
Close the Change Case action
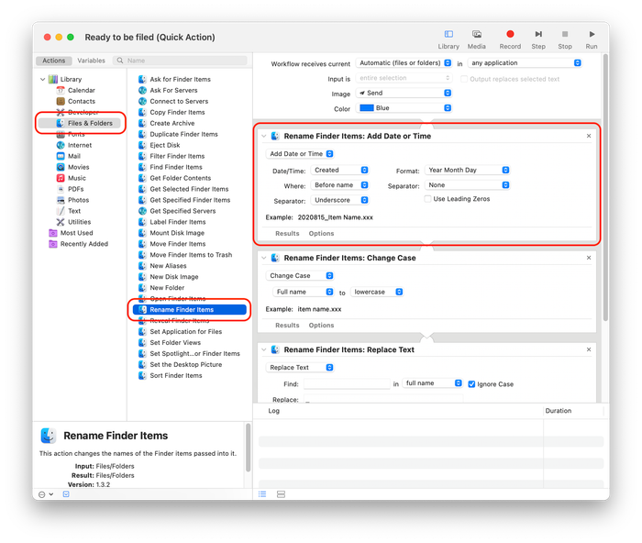[589, 258]
